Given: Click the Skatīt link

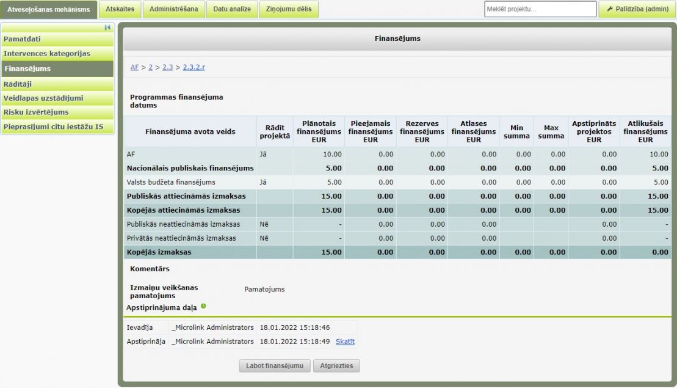Looking at the screenshot, I should click(x=345, y=342).
